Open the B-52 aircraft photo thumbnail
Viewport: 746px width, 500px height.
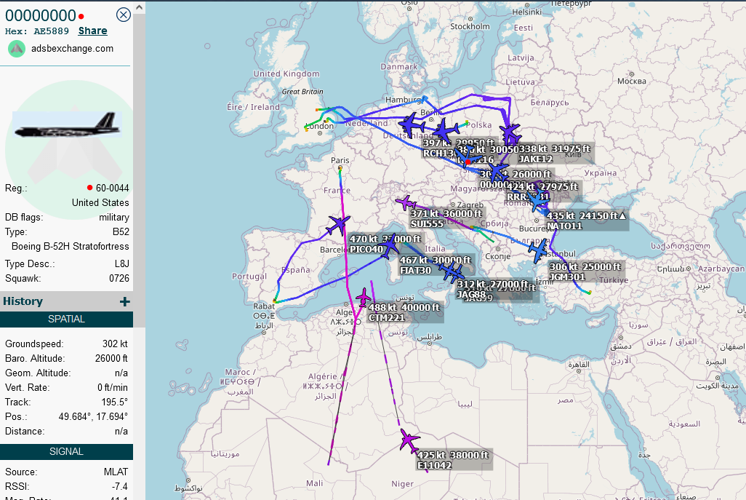67,124
